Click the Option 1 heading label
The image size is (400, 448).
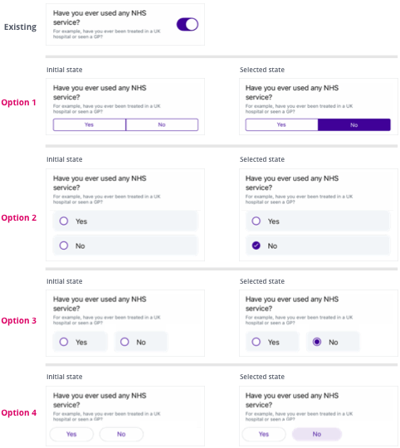(18, 102)
